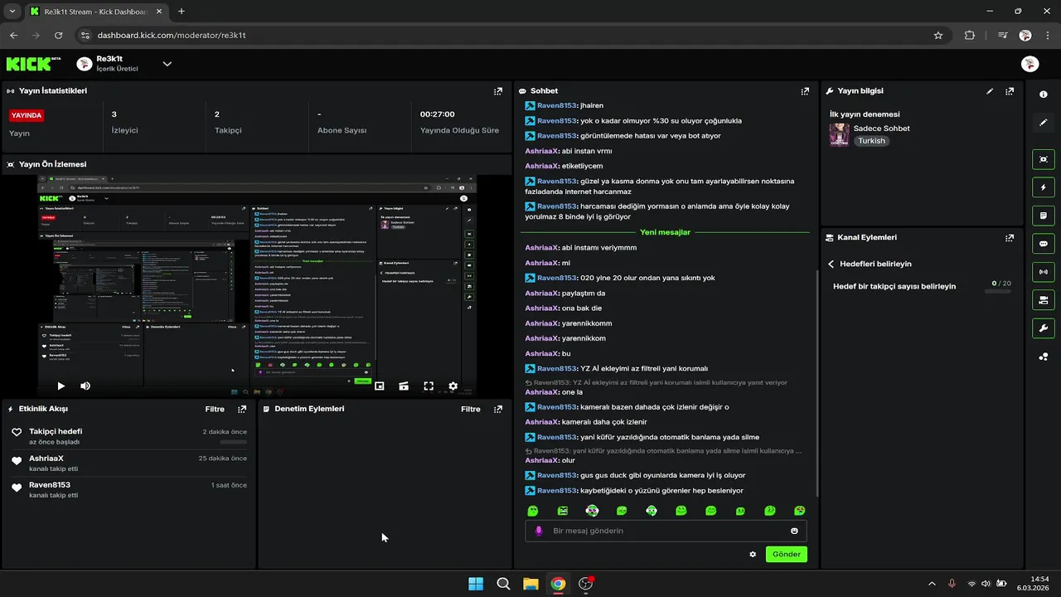This screenshot has height=597, width=1061.
Task: Toggle the lightning activity feed icon in sidebar
Action: click(x=1044, y=187)
